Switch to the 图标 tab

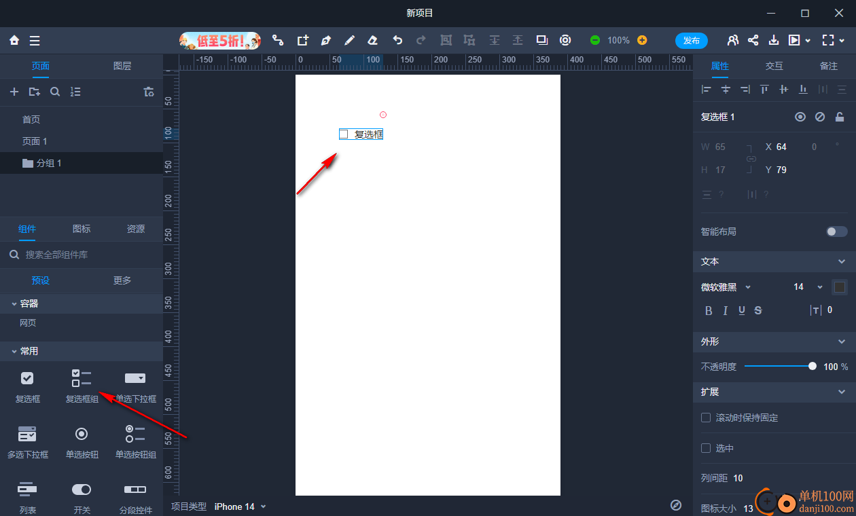(x=82, y=229)
